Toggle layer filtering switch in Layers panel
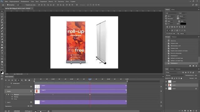The height and width of the screenshot is (112, 200). click(199, 72)
